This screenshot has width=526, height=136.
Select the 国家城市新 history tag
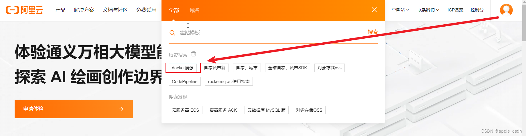(x=215, y=68)
